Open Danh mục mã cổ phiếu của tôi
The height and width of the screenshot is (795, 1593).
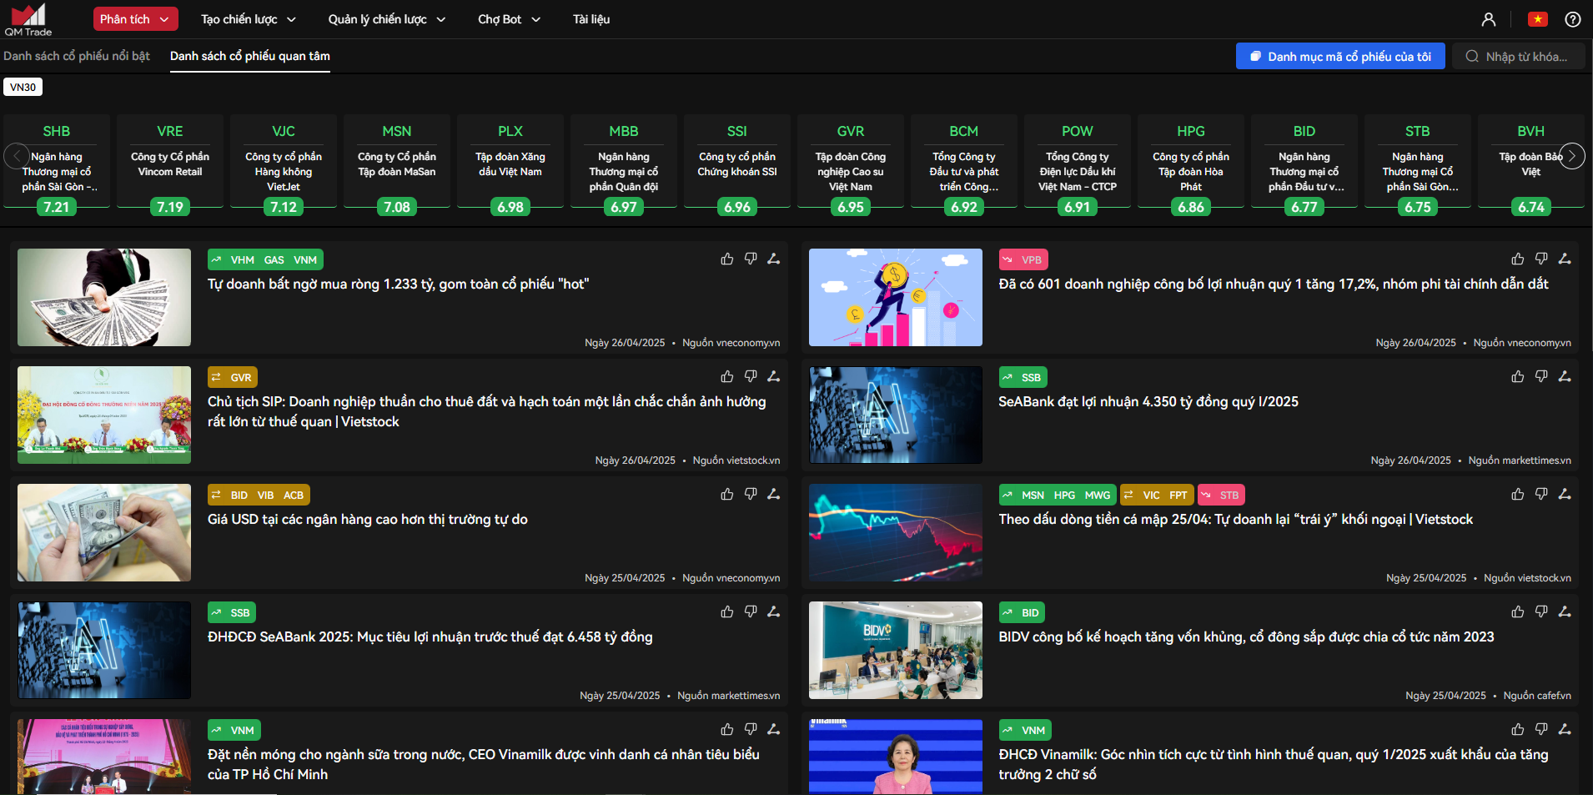point(1340,57)
